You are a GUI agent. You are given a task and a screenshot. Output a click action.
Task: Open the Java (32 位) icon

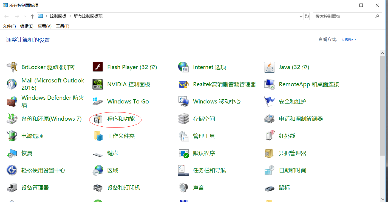pyautogui.click(x=270, y=67)
